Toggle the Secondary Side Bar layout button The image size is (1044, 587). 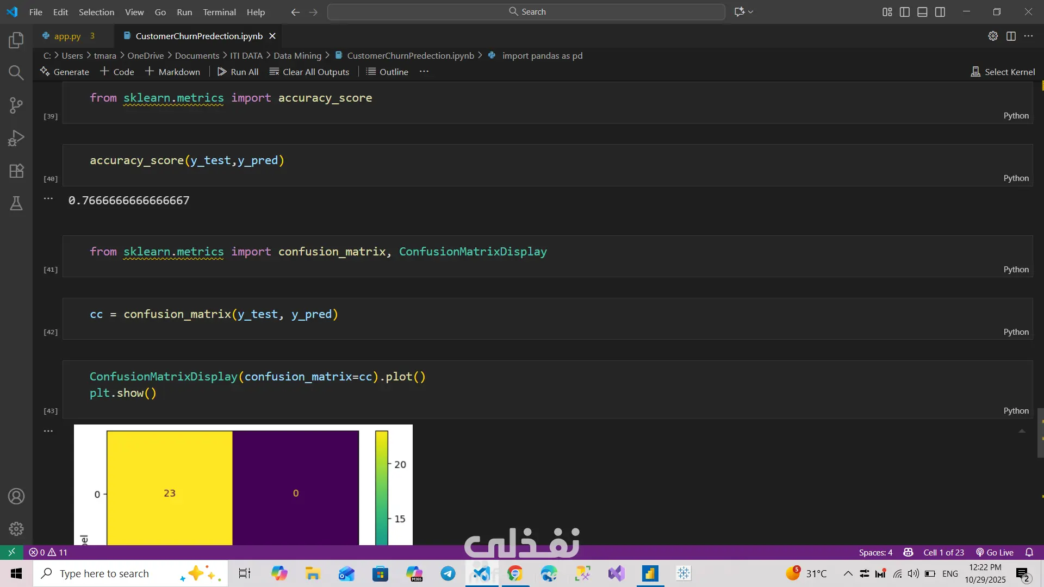[940, 12]
